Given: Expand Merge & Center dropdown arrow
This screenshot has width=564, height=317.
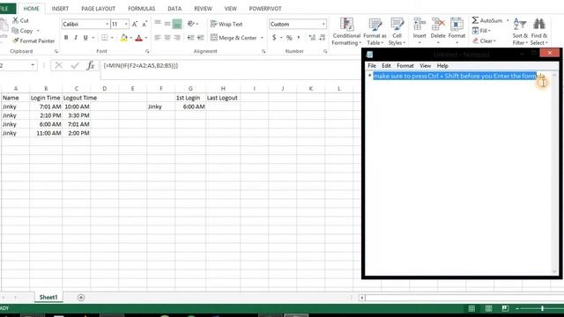Looking at the screenshot, I should click(x=262, y=38).
